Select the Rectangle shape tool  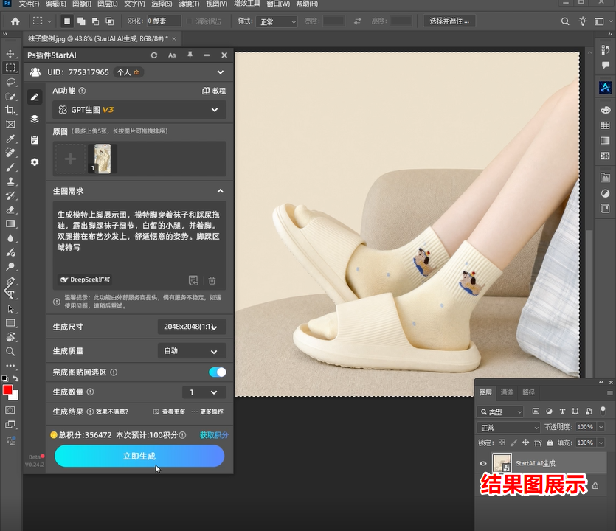pos(10,323)
